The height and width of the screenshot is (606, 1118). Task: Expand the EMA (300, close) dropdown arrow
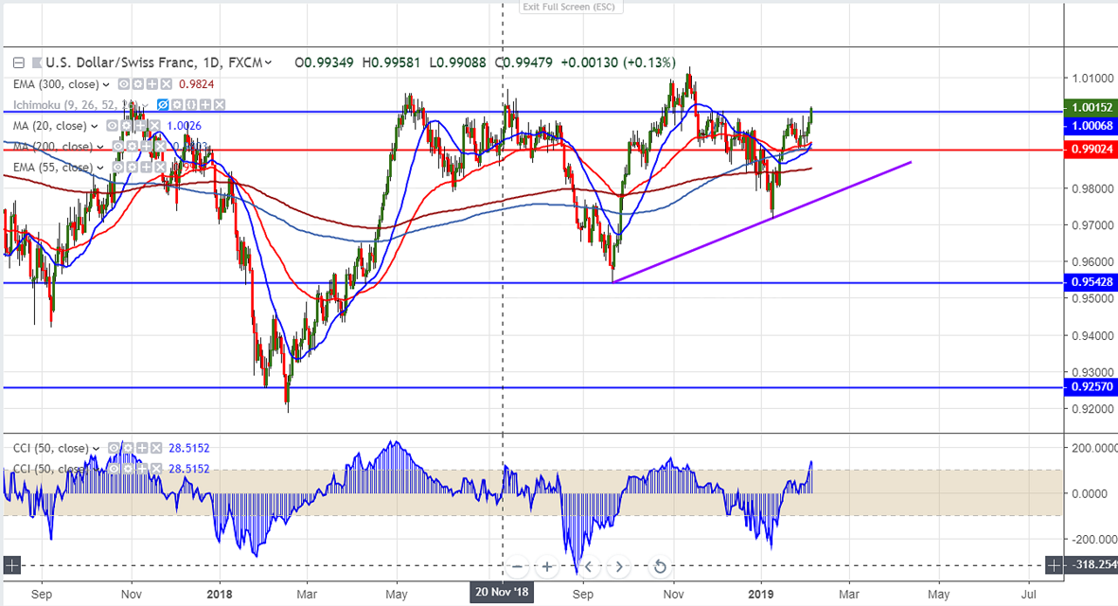(105, 84)
